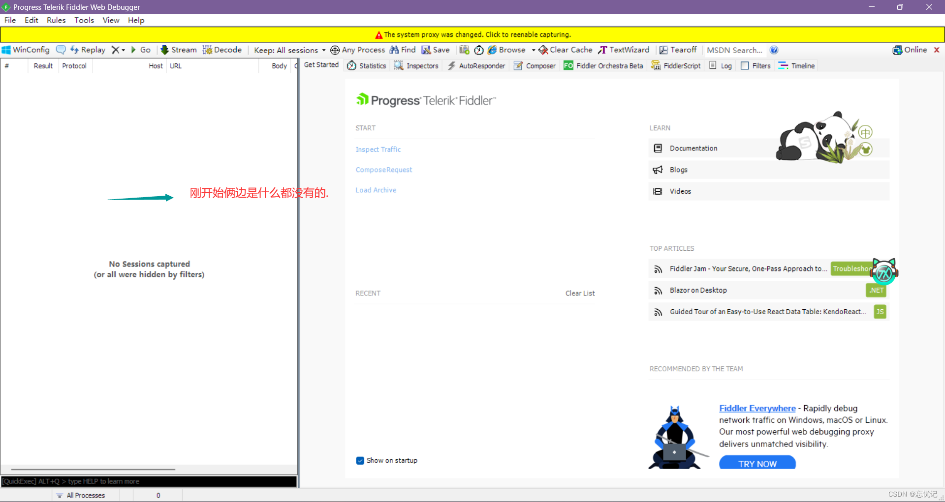The image size is (945, 502).
Task: Click the TRY NOW button
Action: pyautogui.click(x=757, y=463)
